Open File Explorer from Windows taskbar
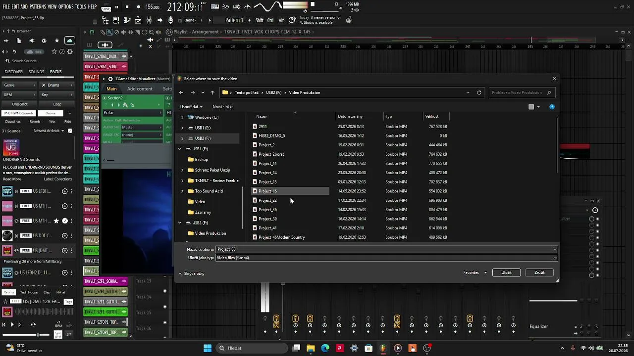Screen dimensions: 634x356 [x=311, y=348]
